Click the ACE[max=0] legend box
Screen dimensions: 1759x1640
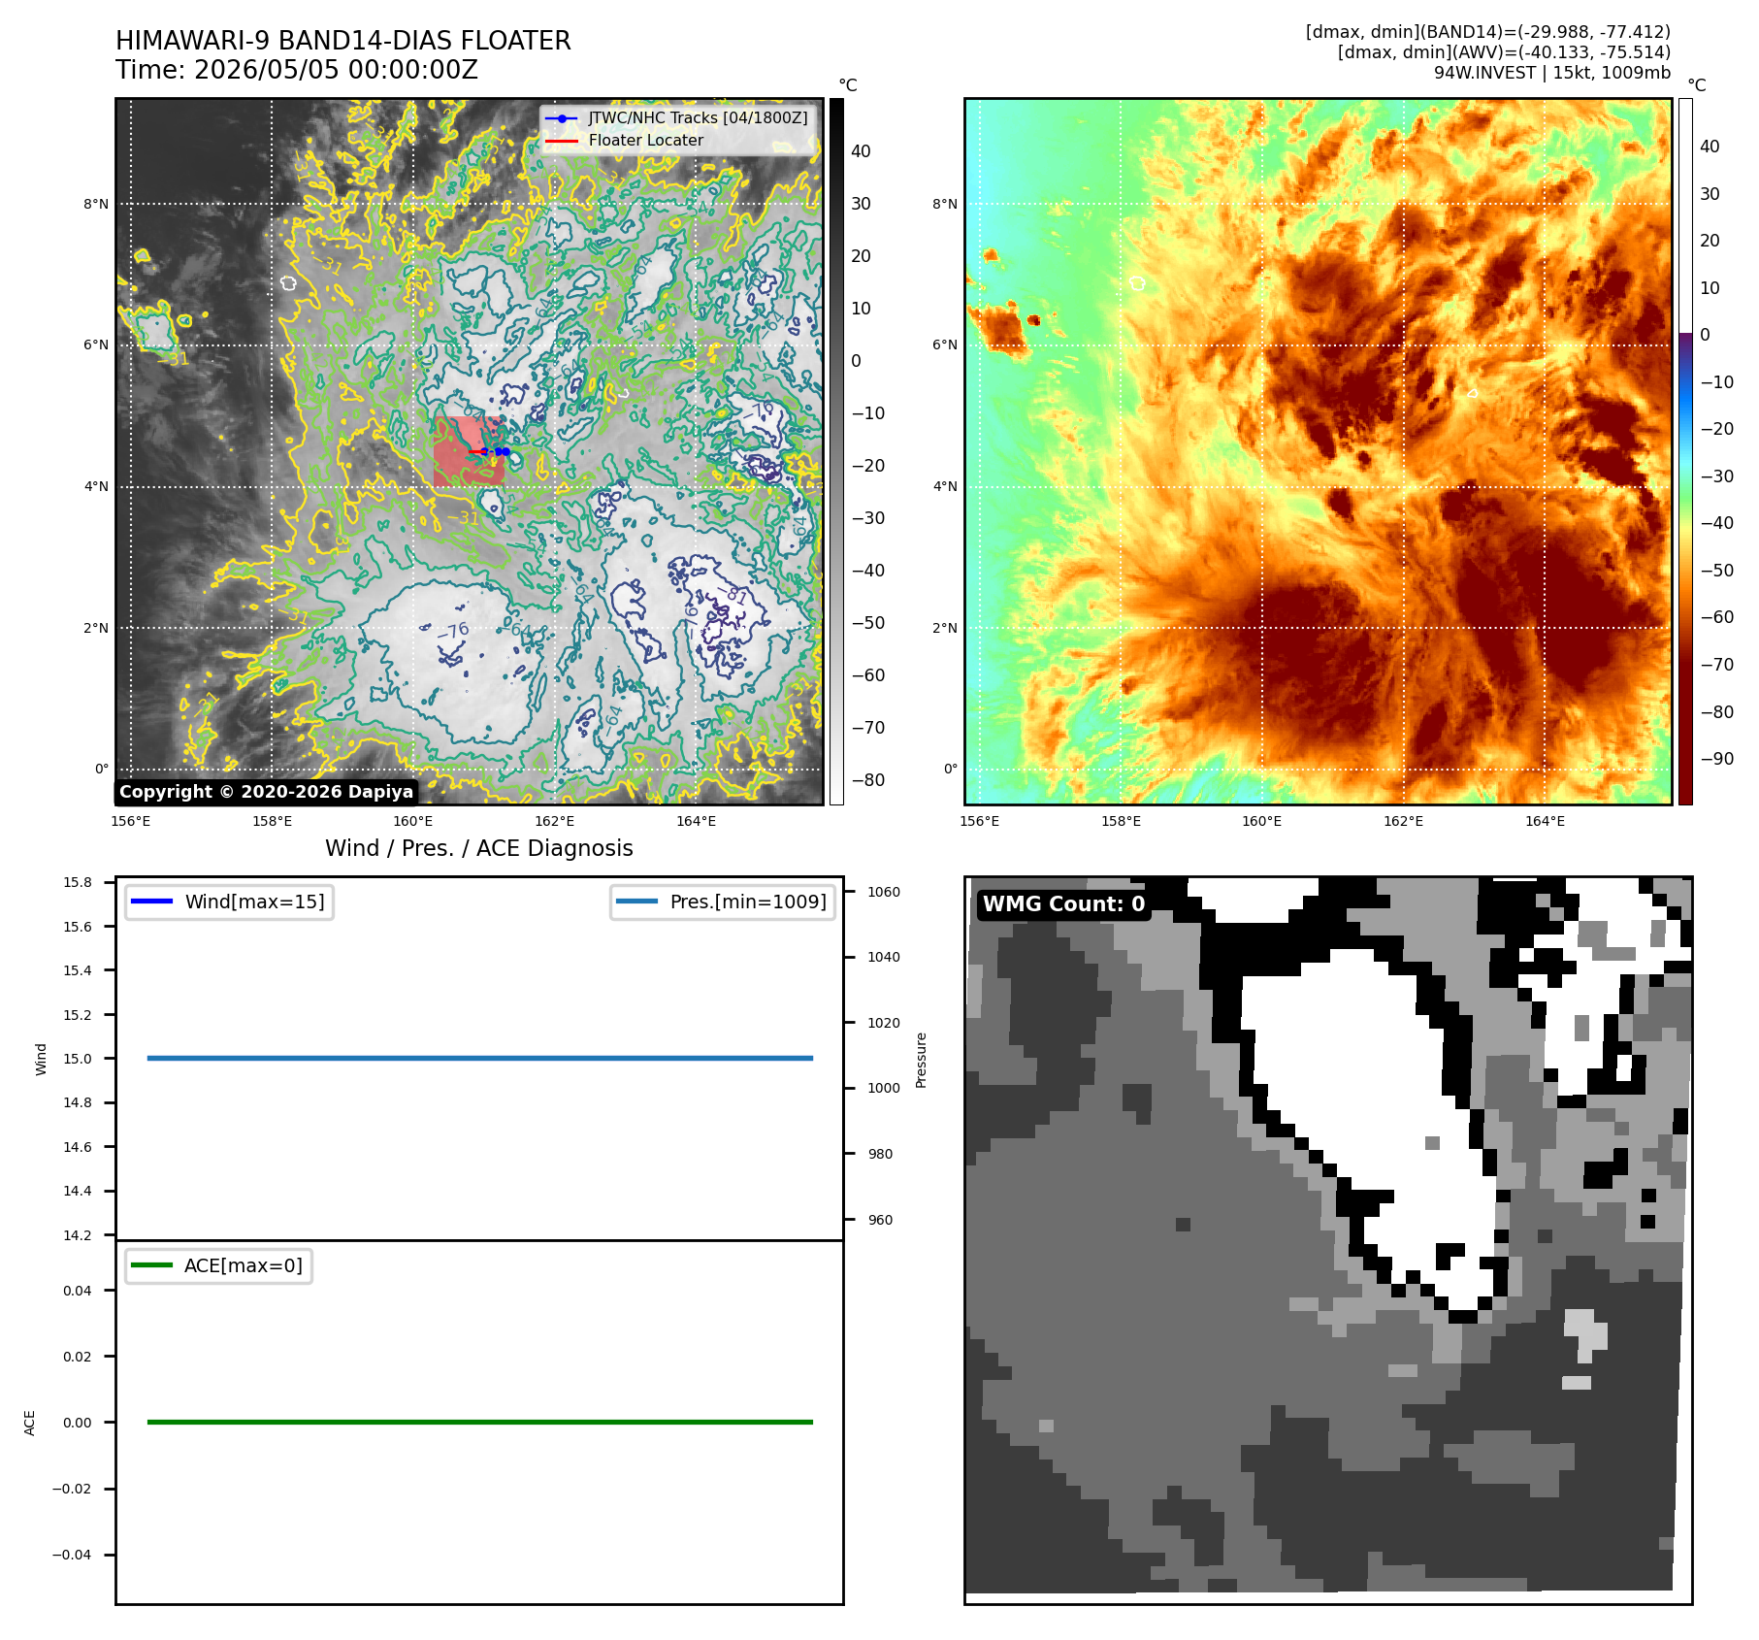tap(218, 1265)
